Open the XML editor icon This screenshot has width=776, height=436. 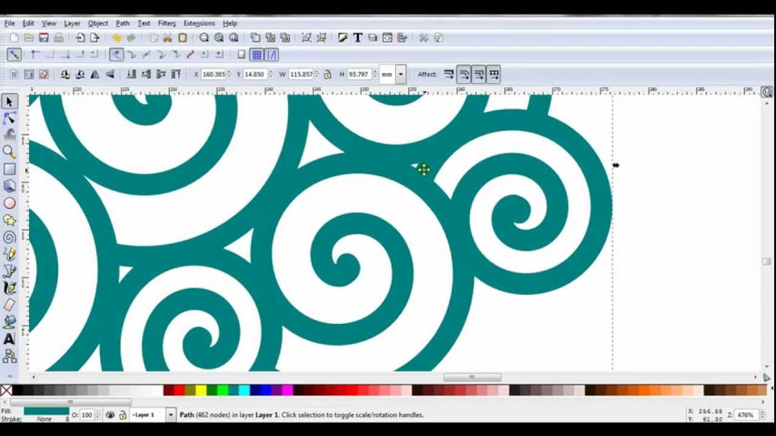(x=387, y=38)
